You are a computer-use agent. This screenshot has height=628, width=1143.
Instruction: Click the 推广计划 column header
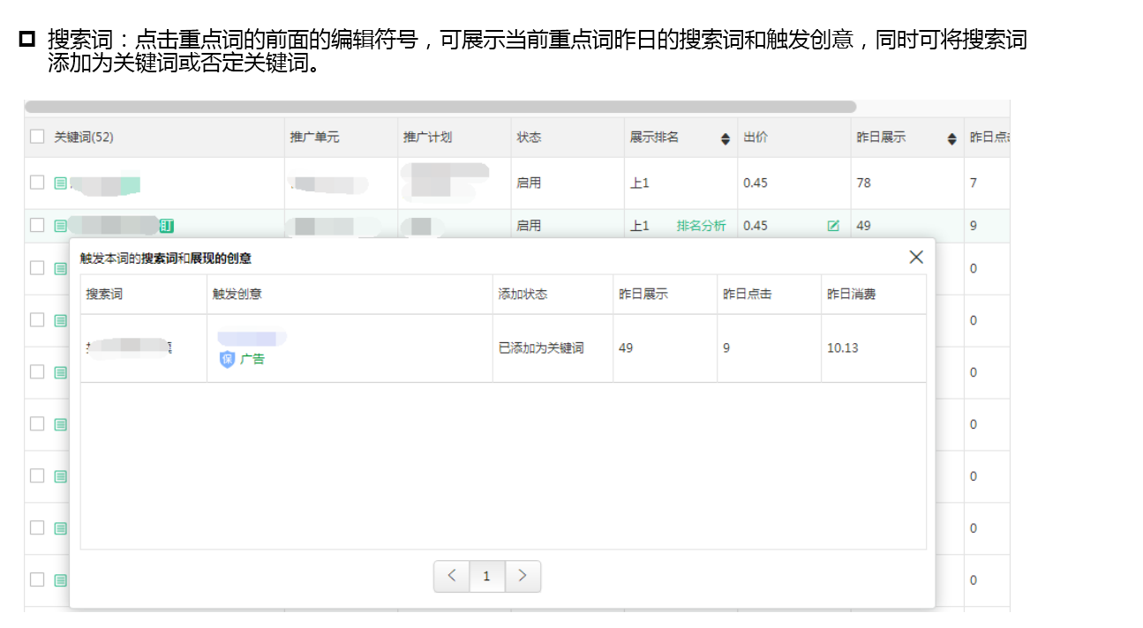pyautogui.click(x=427, y=138)
